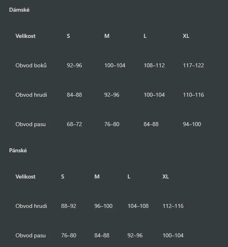Click the men's Velikost header cell

tap(25, 176)
